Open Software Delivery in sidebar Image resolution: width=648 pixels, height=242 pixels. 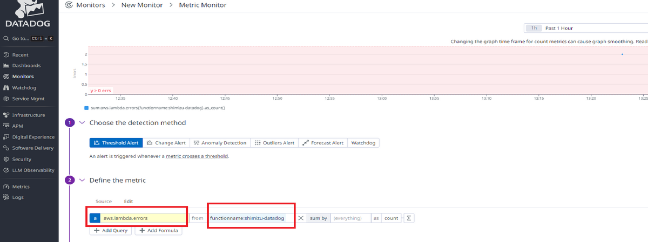[29, 148]
